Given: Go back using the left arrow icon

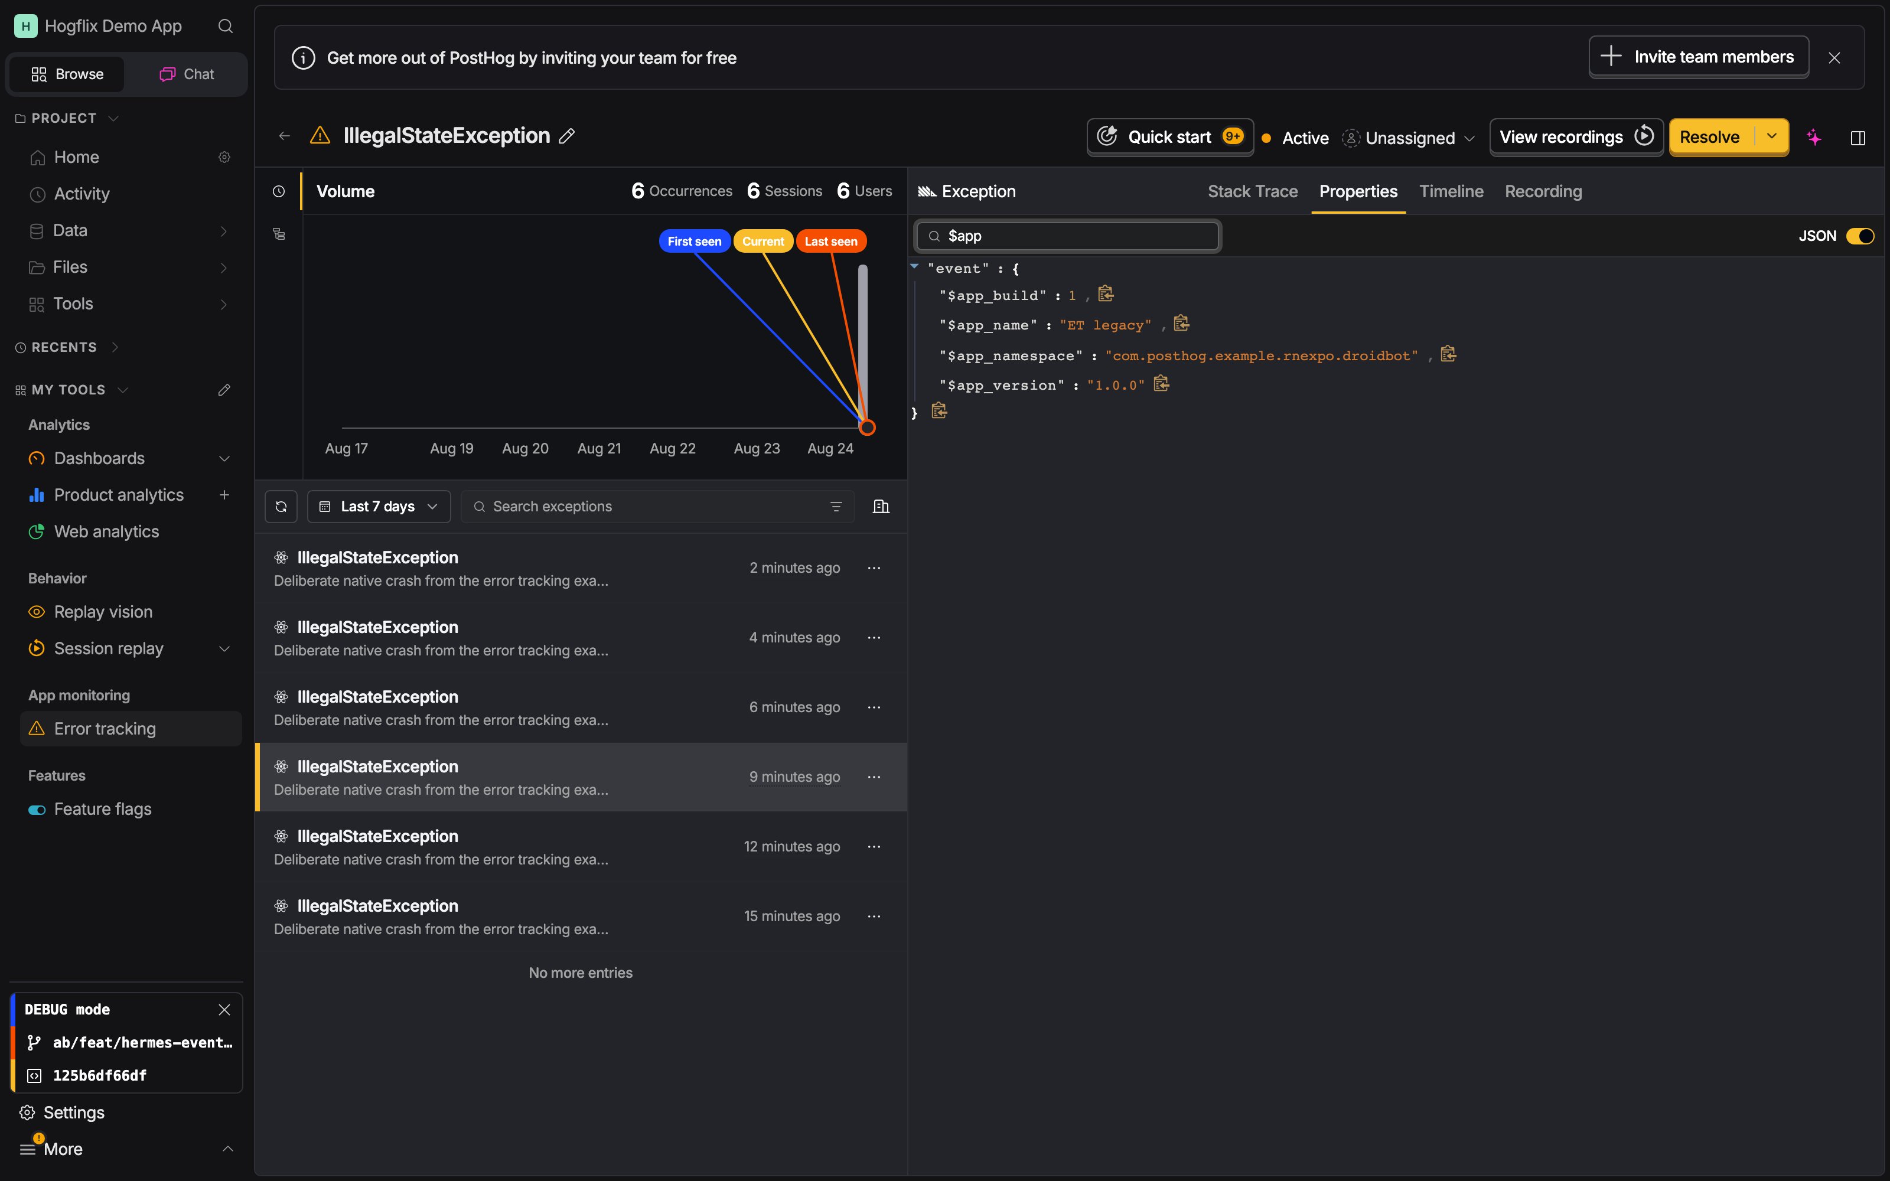Looking at the screenshot, I should pyautogui.click(x=284, y=136).
